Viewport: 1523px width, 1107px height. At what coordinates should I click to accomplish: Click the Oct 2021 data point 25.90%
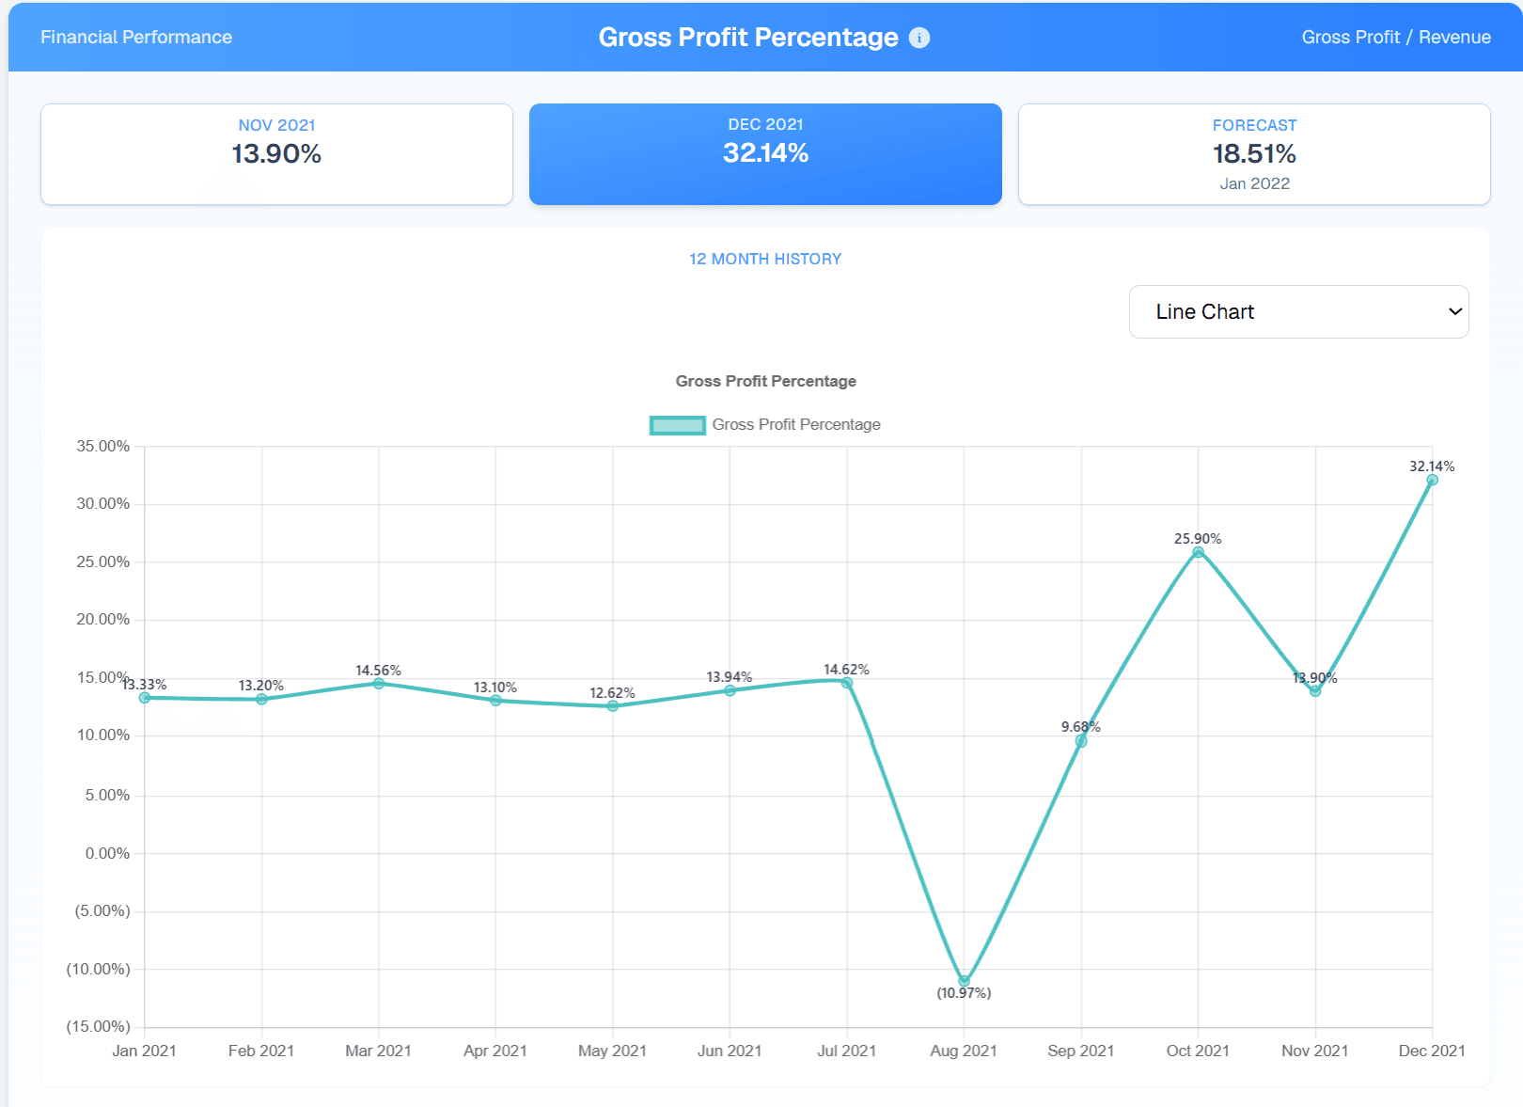(1199, 552)
